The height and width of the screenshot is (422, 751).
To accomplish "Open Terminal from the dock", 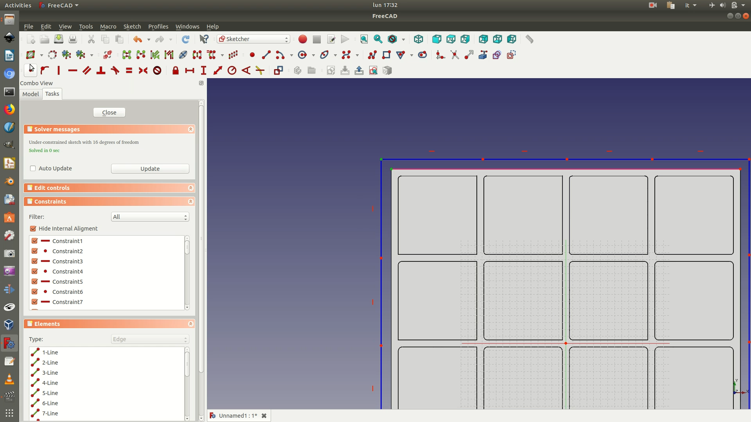I will click(9, 92).
